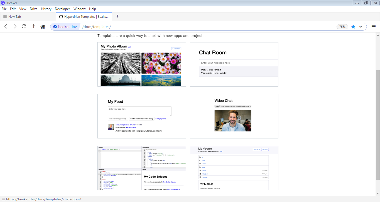Expand the address bar dropdown chevron
The width and height of the screenshot is (380, 202).
point(361,27)
